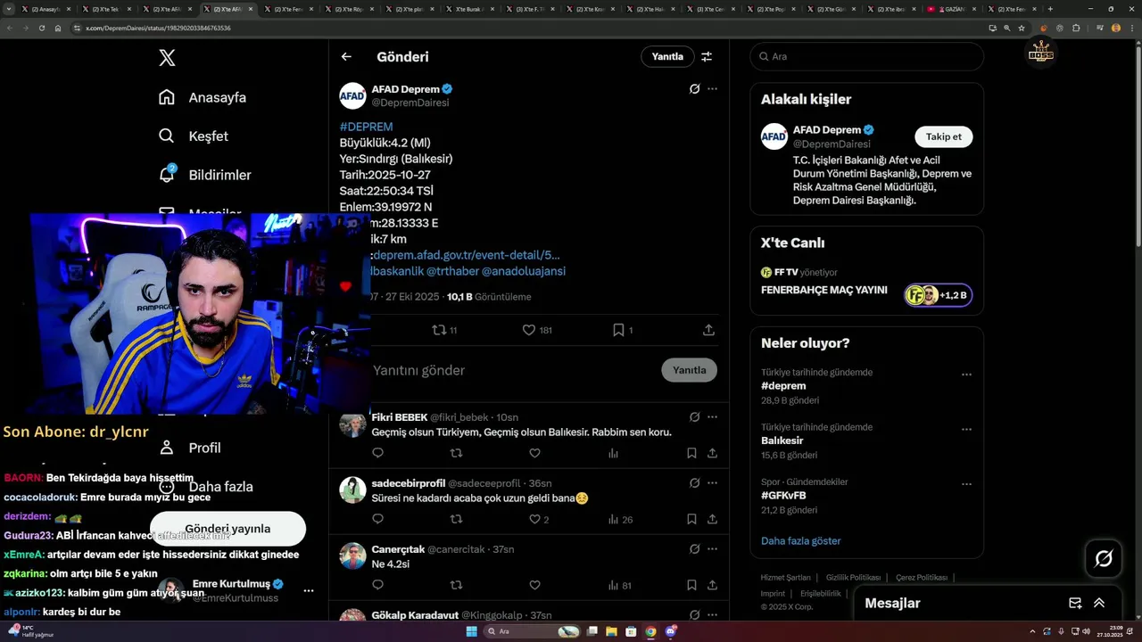Switch to the GAZİAN browser tab
1142x642 pixels.
[949, 9]
